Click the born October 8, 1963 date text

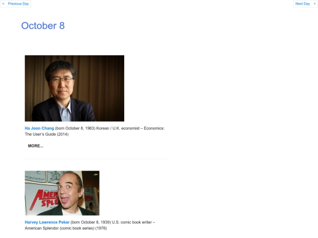point(75,128)
